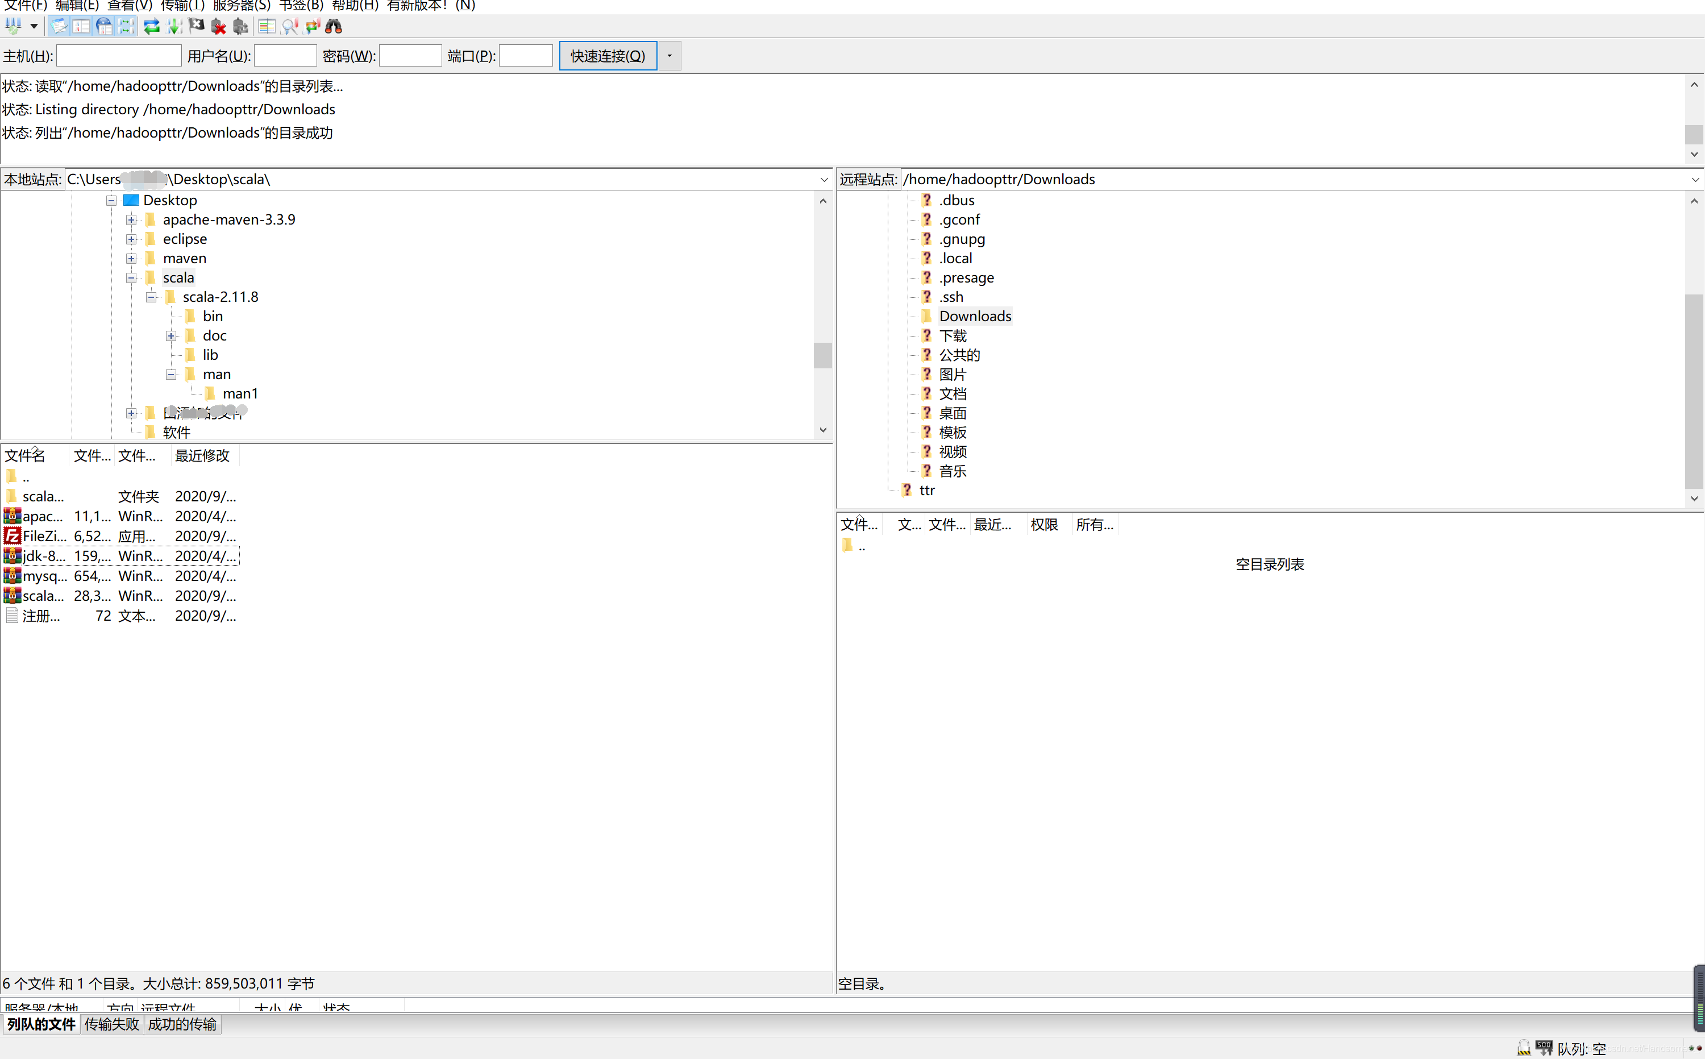Click the question mark icon beside 桌面
Image resolution: width=1705 pixels, height=1059 pixels.
click(x=926, y=413)
